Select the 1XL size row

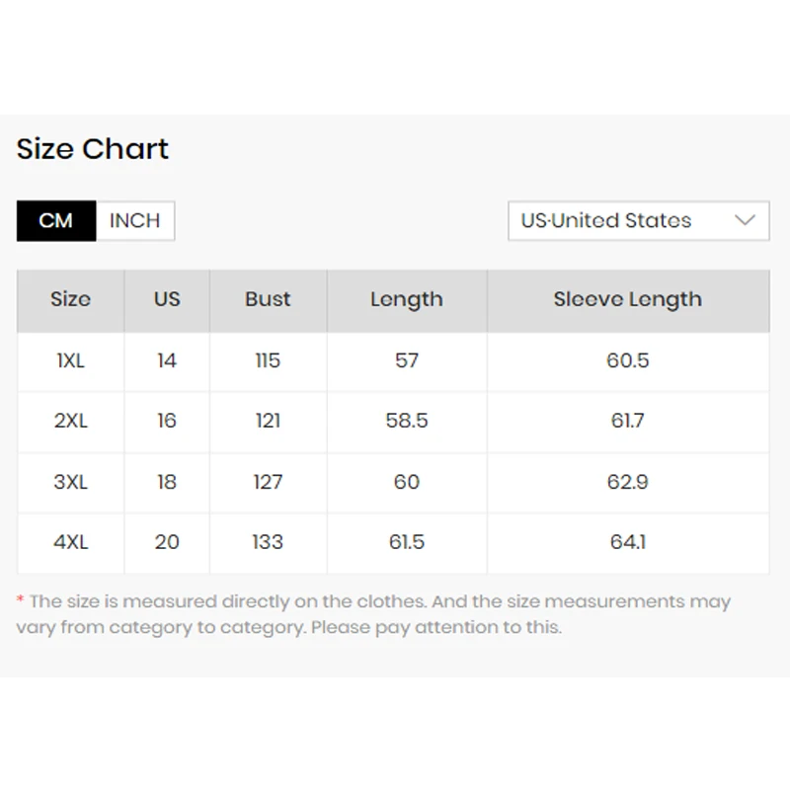point(70,361)
